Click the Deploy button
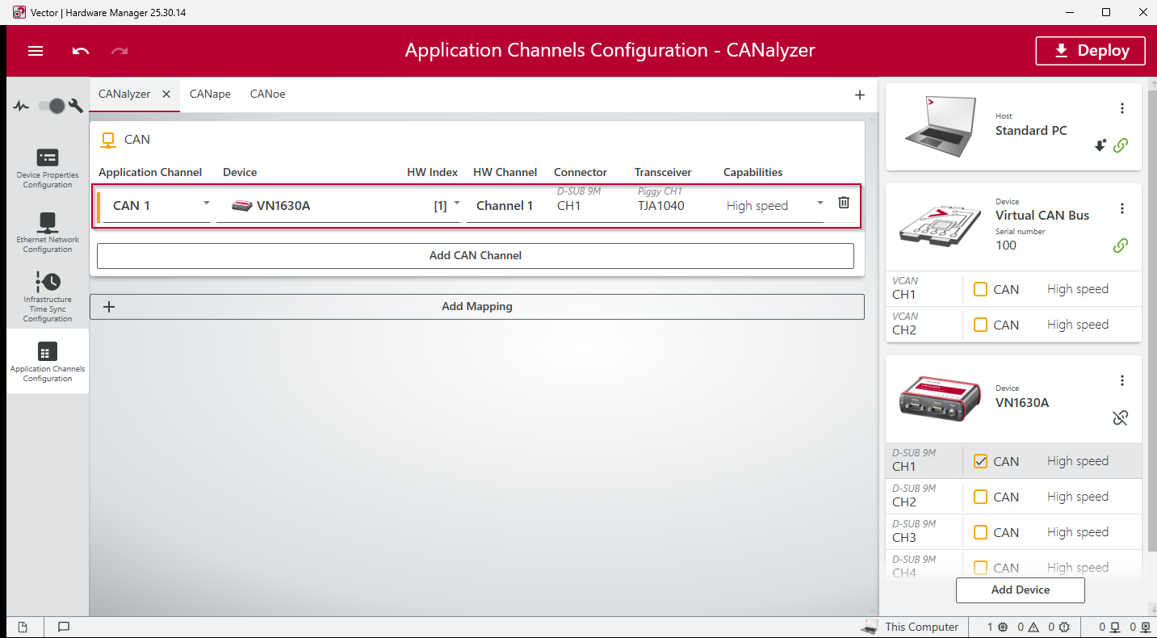The image size is (1157, 638). coord(1090,51)
